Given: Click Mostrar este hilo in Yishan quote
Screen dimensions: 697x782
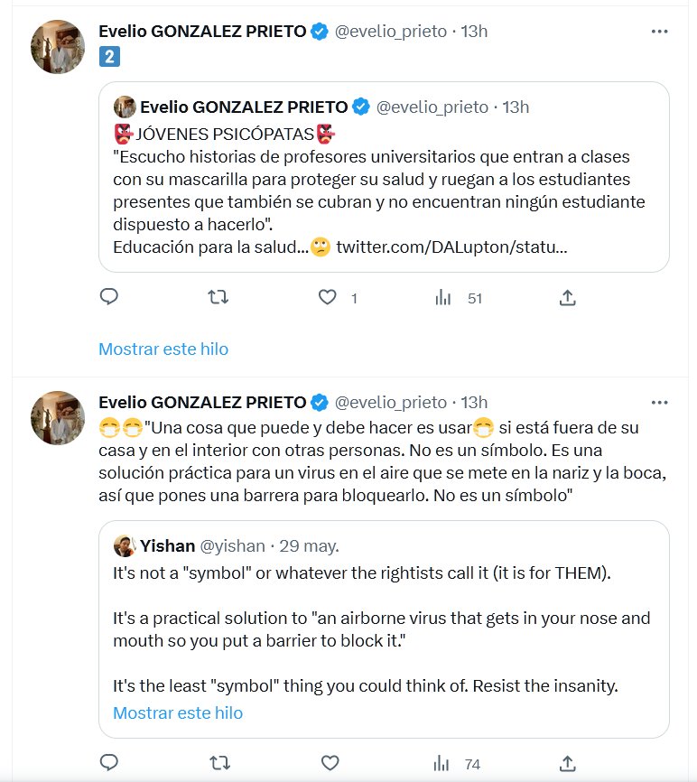Looking at the screenshot, I should [x=178, y=712].
